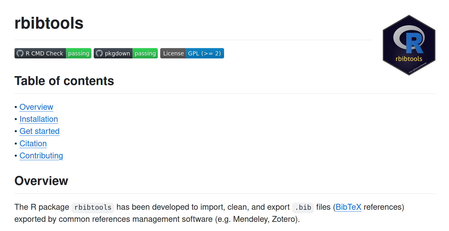The height and width of the screenshot is (231, 449).
Task: Click the green passing status for R CMD Check
Action: tap(79, 53)
